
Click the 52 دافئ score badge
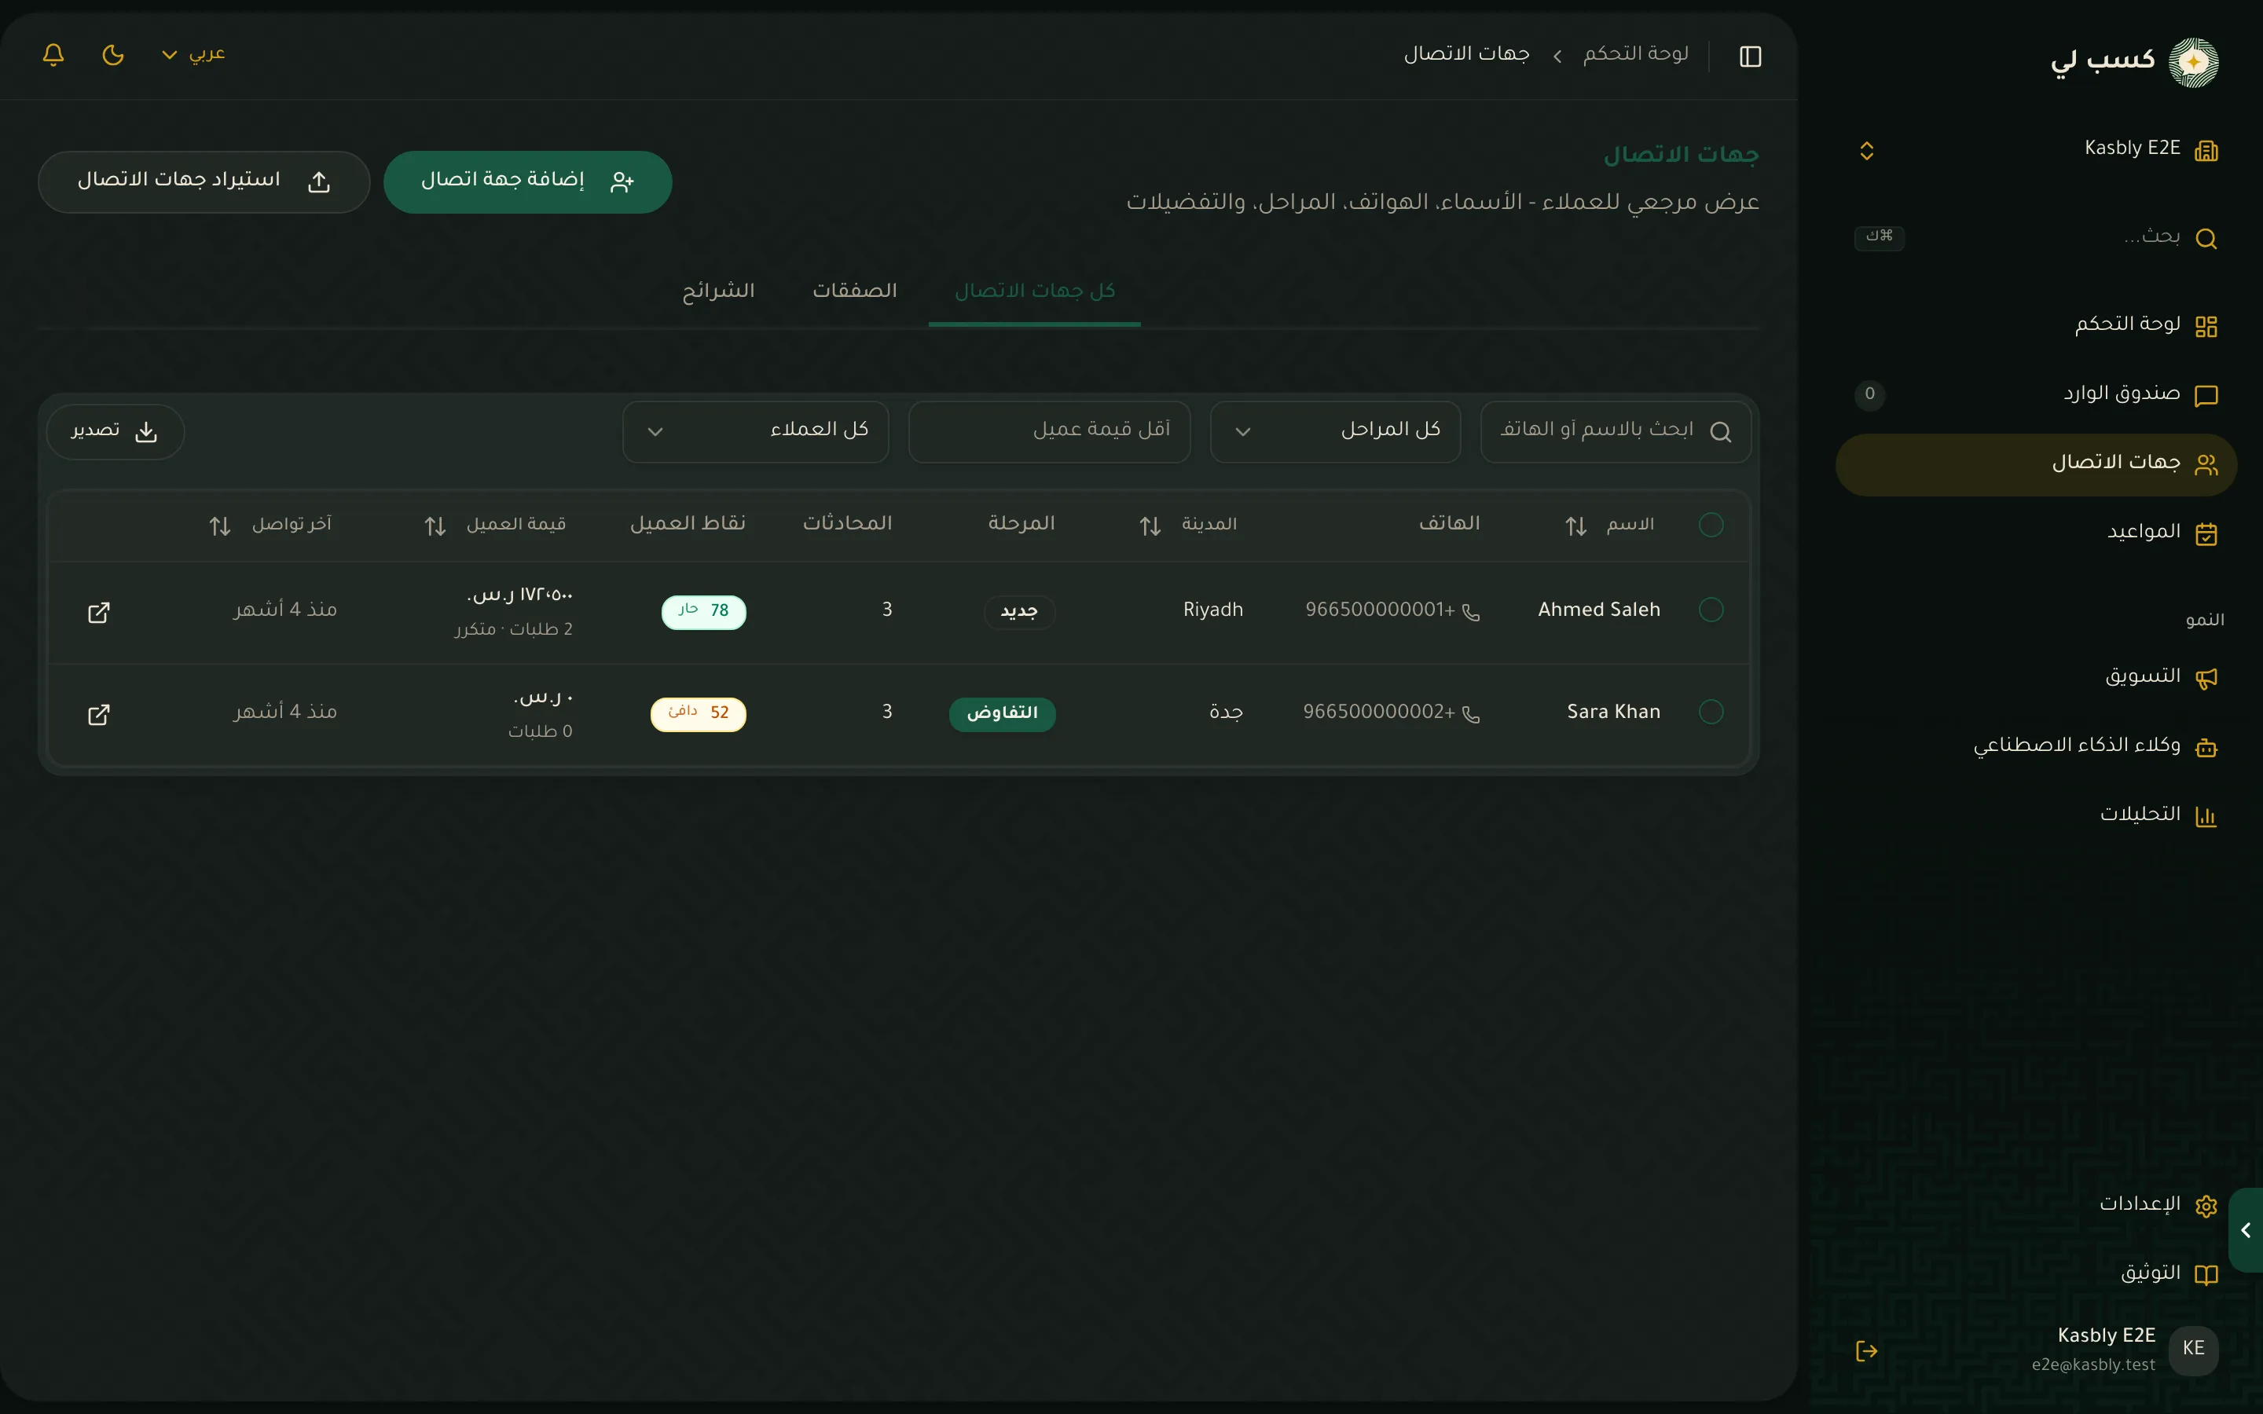(x=698, y=713)
